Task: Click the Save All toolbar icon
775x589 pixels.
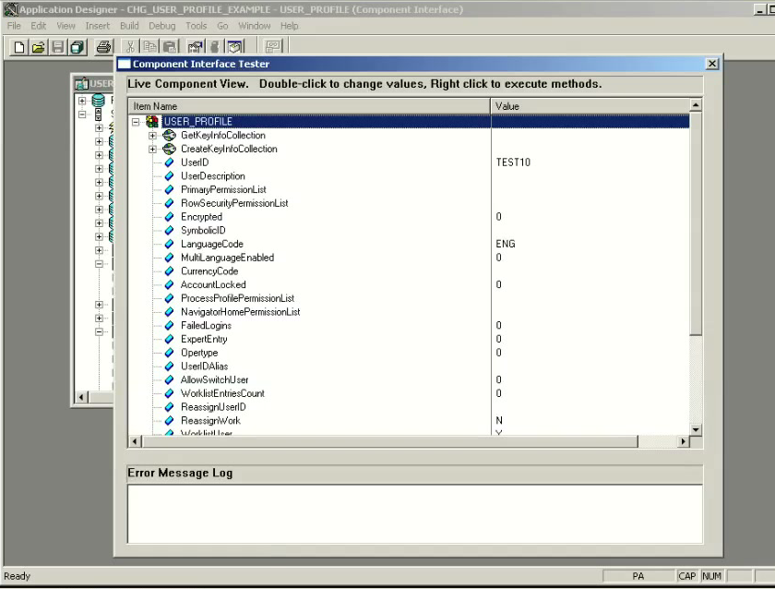Action: click(x=77, y=47)
